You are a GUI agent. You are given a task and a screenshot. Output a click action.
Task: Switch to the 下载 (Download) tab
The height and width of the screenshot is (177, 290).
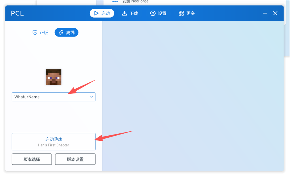[130, 13]
